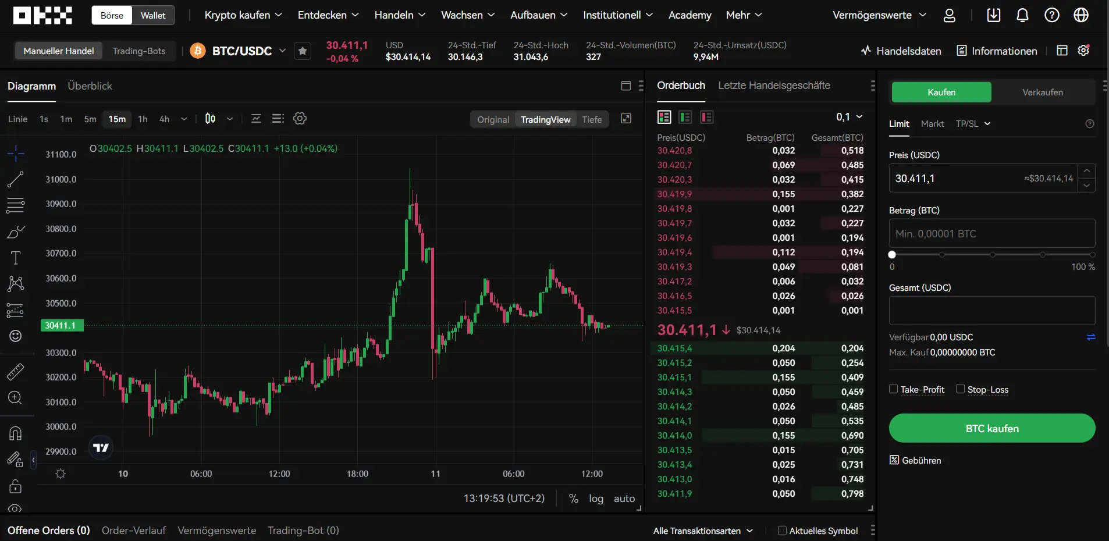Select the trend line drawing tool

click(16, 179)
